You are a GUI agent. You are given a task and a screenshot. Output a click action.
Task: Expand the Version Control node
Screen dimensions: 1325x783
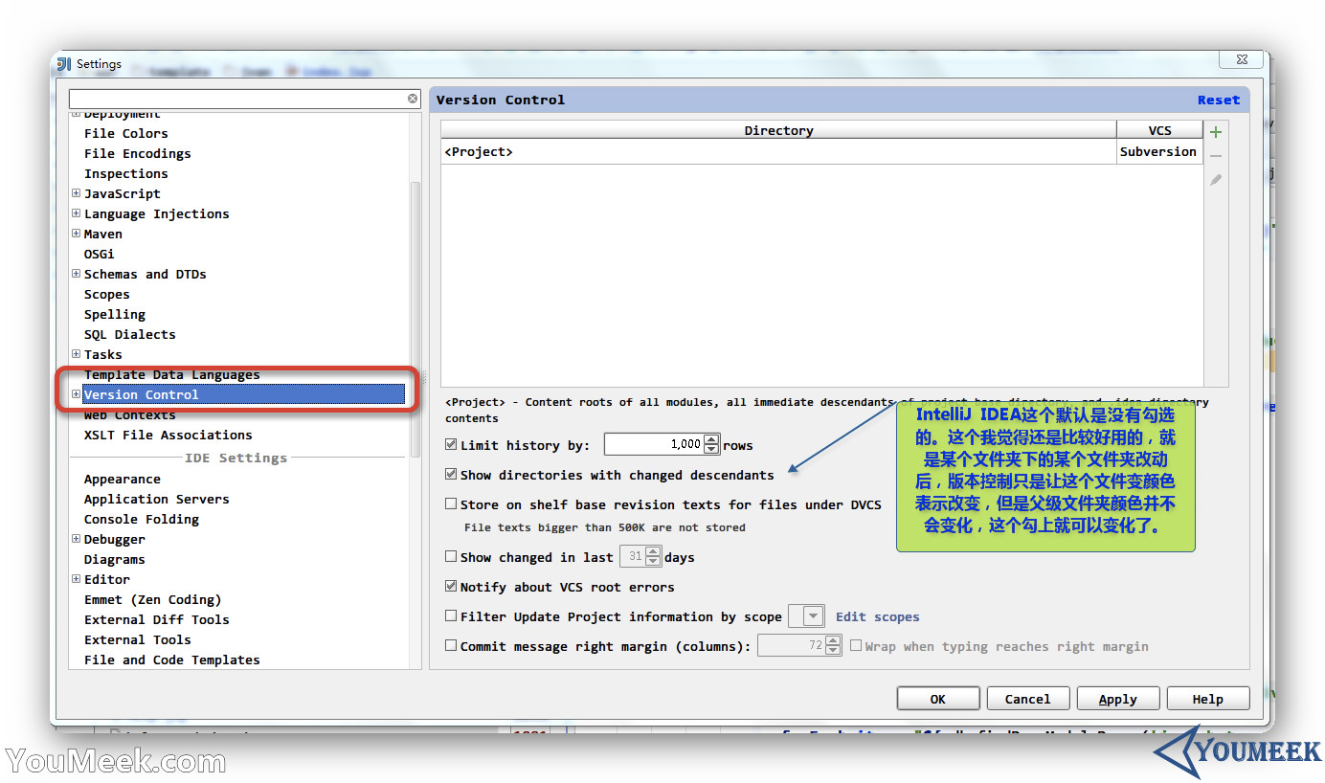pos(77,394)
